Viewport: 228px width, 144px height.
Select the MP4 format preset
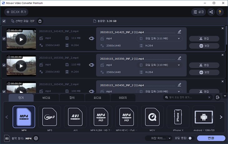[x=24, y=117]
